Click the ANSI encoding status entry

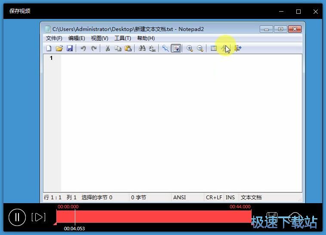point(179,197)
